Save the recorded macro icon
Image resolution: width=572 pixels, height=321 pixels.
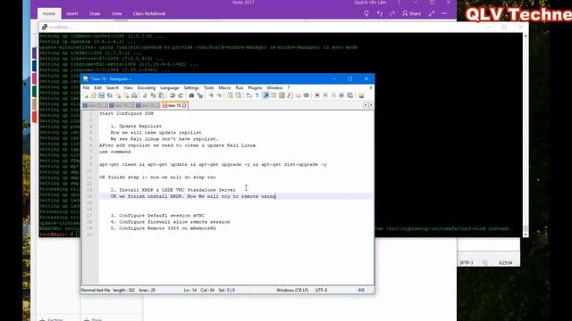pyautogui.click(x=349, y=95)
